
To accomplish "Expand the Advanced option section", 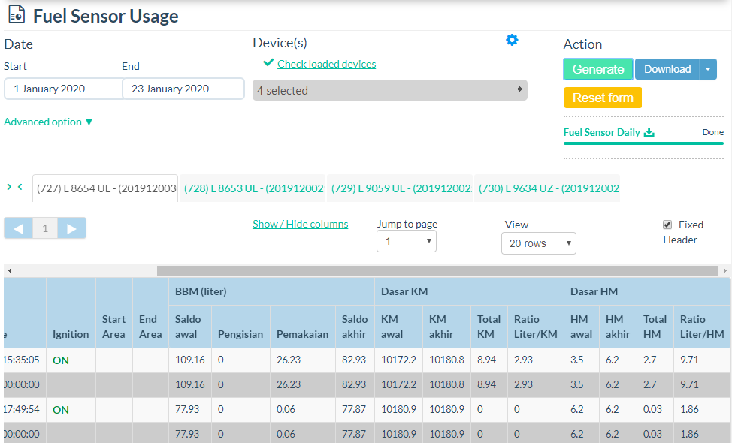I will pos(49,122).
